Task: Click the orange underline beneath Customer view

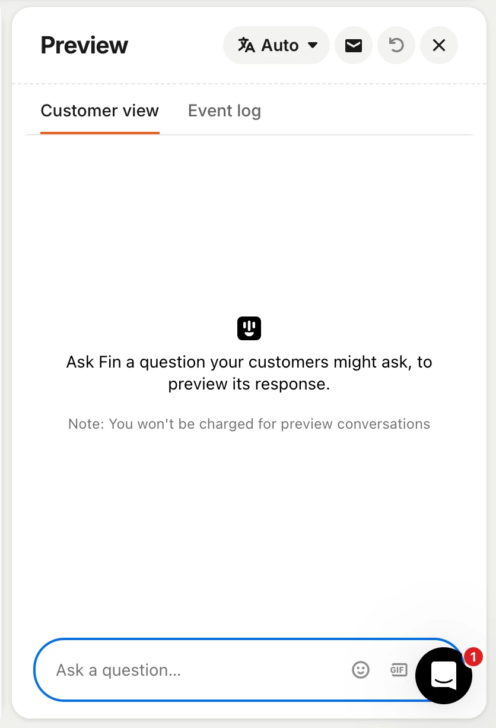Action: pyautogui.click(x=100, y=133)
